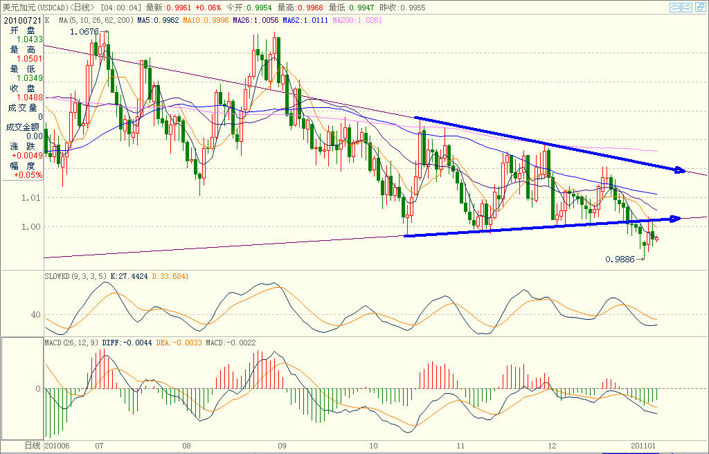Click the 日线 period label in the title
709x454 pixels.
tap(82, 8)
